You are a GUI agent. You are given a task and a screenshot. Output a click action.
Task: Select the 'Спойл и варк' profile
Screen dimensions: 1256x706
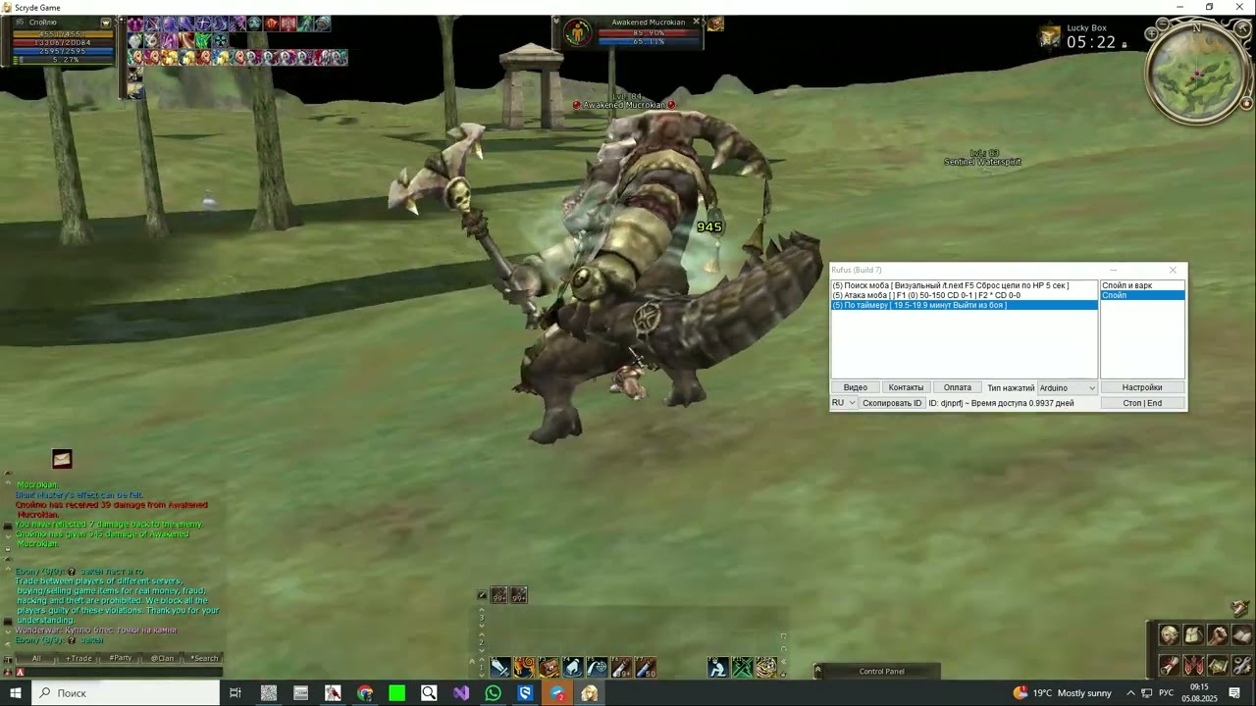1142,285
